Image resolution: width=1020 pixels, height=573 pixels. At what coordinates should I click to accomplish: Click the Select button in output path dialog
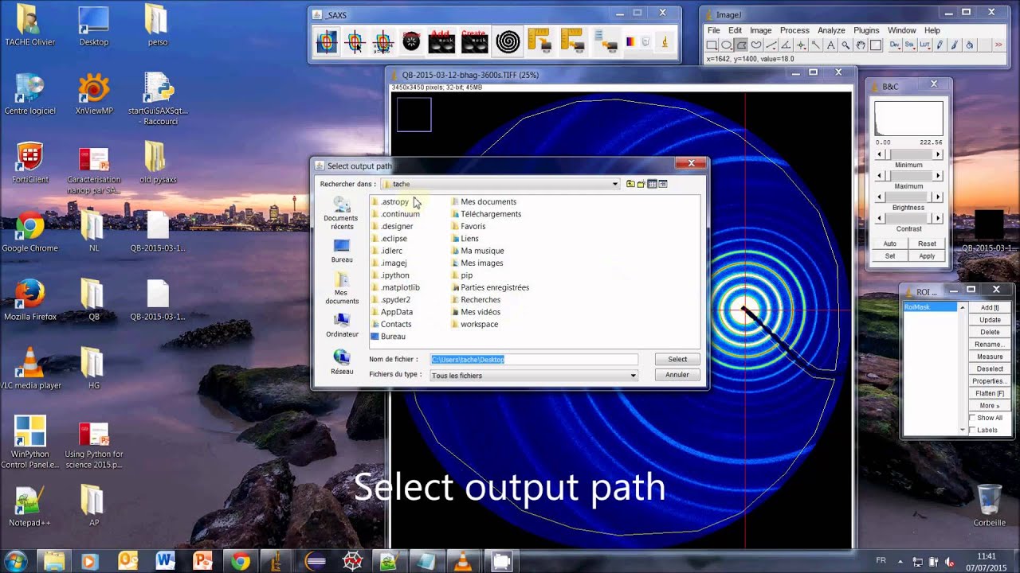(x=677, y=359)
